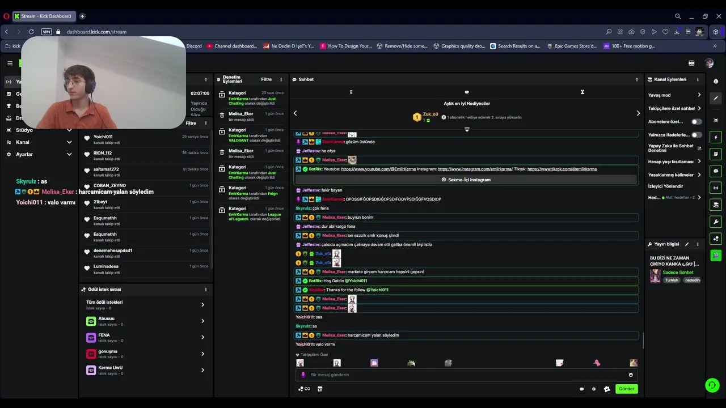Image resolution: width=726 pixels, height=408 pixels.
Task: Reload the page with the refresh icon
Action: (x=31, y=32)
